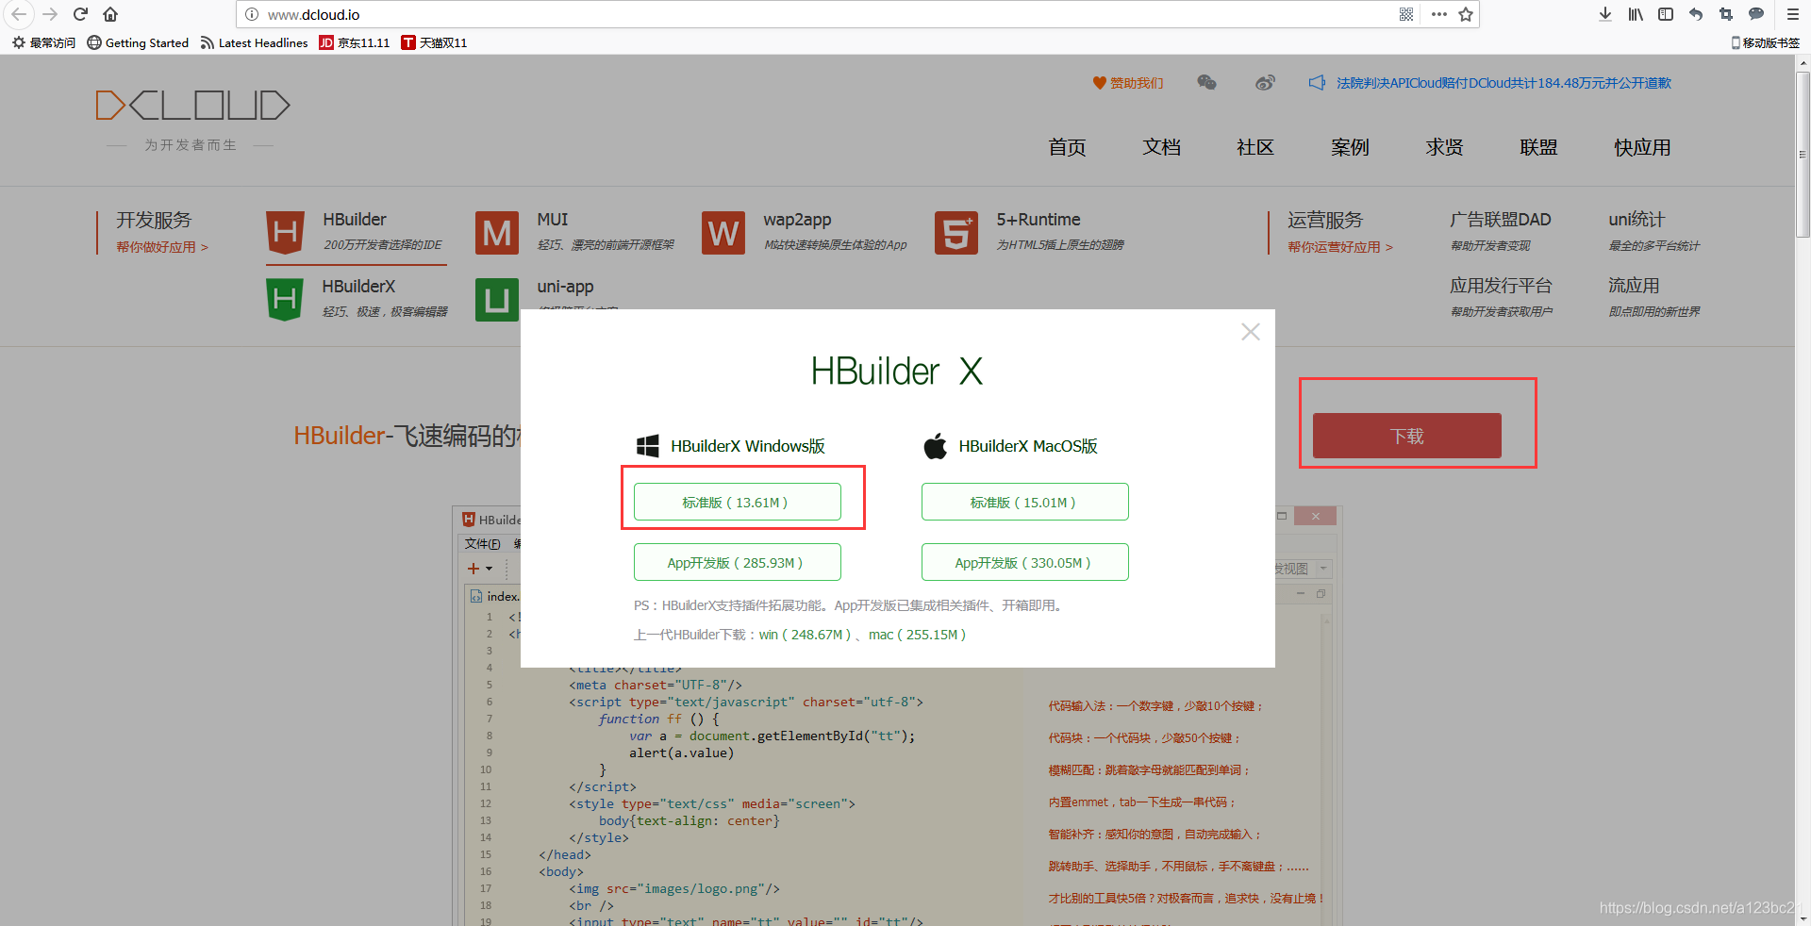1811x926 pixels.
Task: Open 快应用 in navigation menu
Action: (1642, 147)
